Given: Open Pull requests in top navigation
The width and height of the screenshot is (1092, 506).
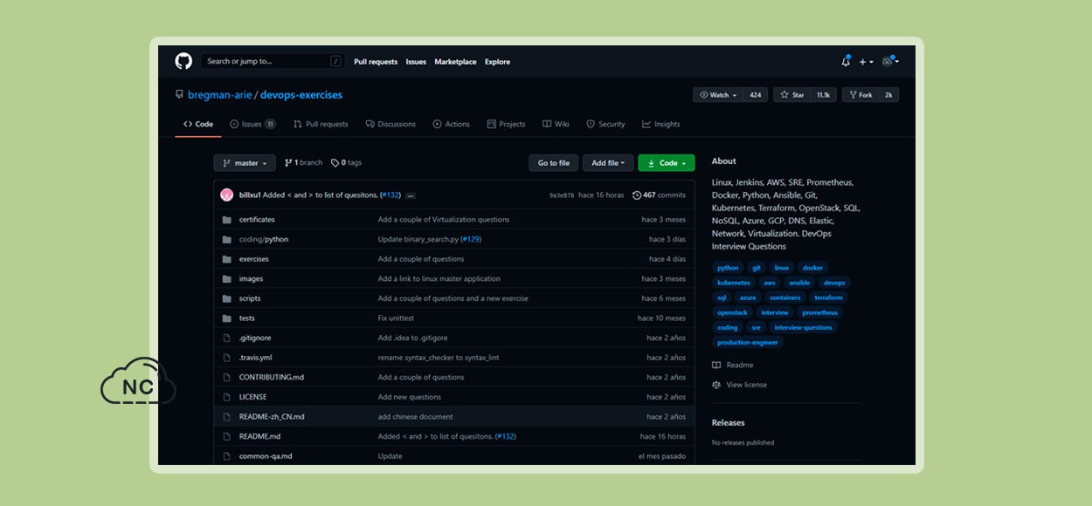Looking at the screenshot, I should tap(376, 62).
